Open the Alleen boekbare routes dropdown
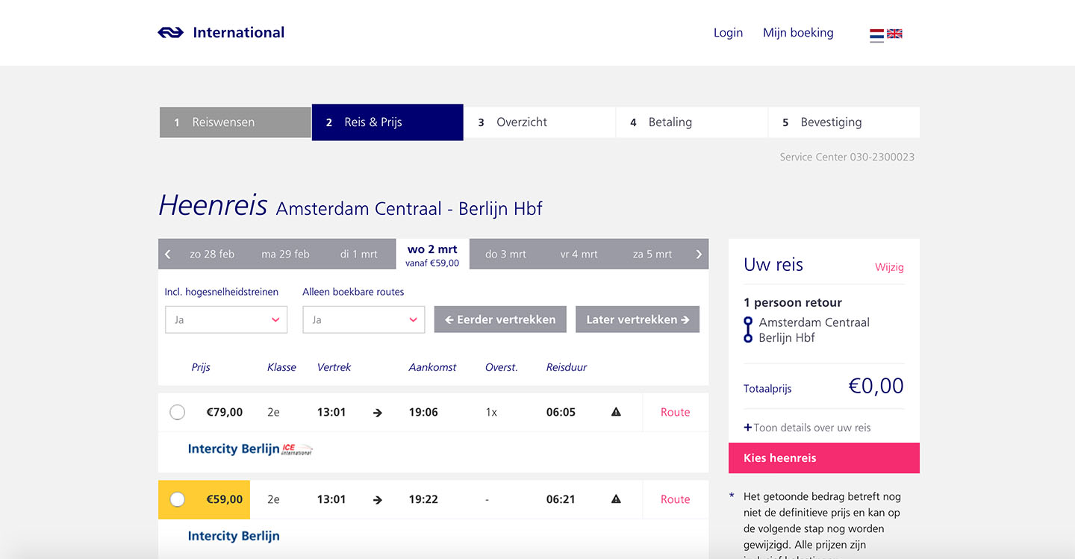The height and width of the screenshot is (559, 1075). 363,319
